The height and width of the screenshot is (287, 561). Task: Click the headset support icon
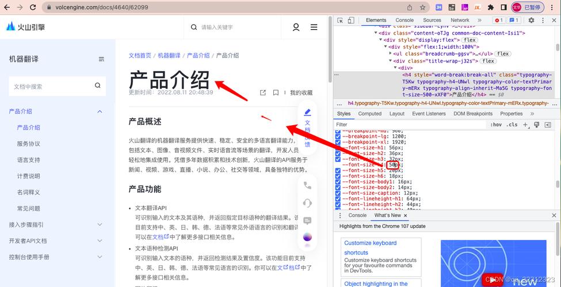click(307, 203)
